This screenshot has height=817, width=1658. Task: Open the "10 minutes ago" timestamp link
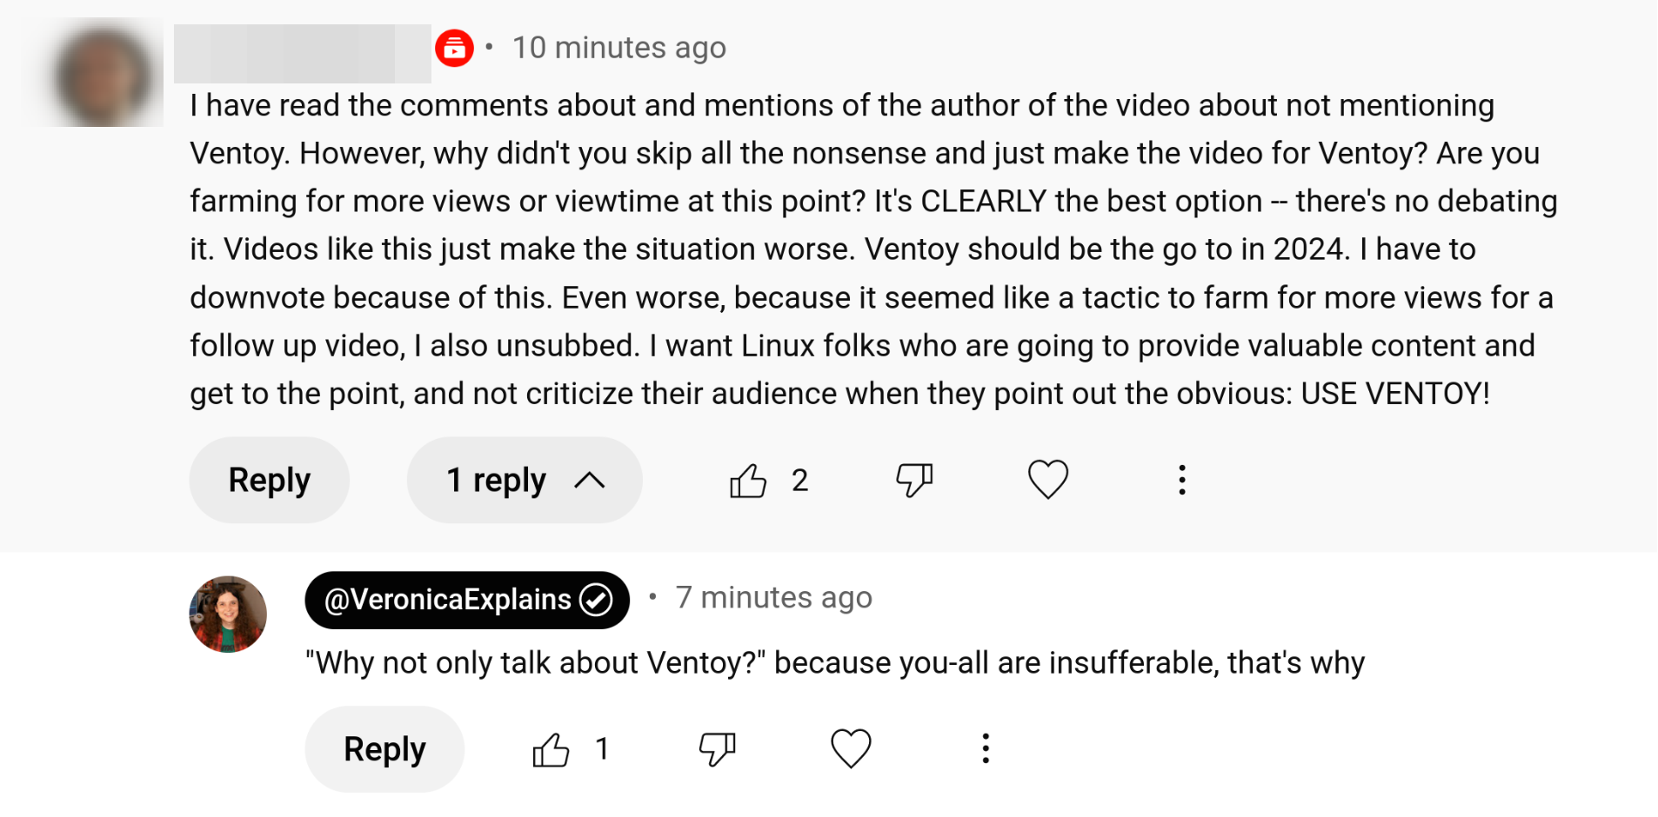(618, 48)
